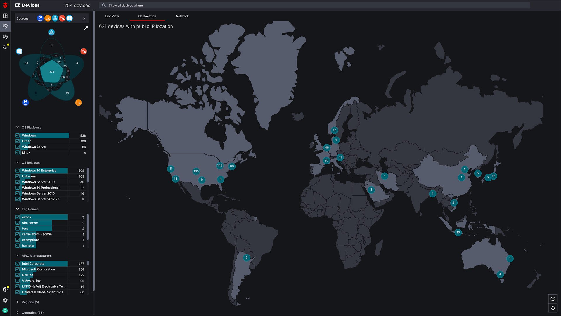561x316 pixels.
Task: Open the connectors plug icon
Action: coord(5,47)
